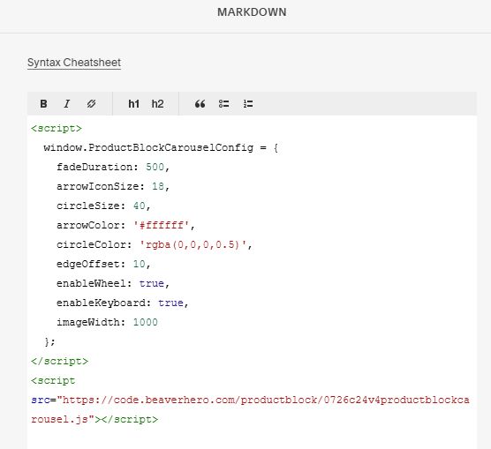Click the circleColor rgba value text
This screenshot has width=491, height=449.
193,244
